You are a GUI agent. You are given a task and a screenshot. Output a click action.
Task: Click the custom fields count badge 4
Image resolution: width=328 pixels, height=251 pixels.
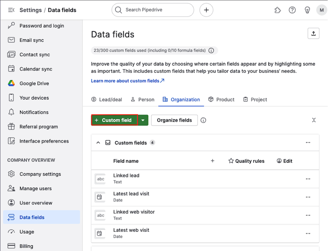(152, 143)
